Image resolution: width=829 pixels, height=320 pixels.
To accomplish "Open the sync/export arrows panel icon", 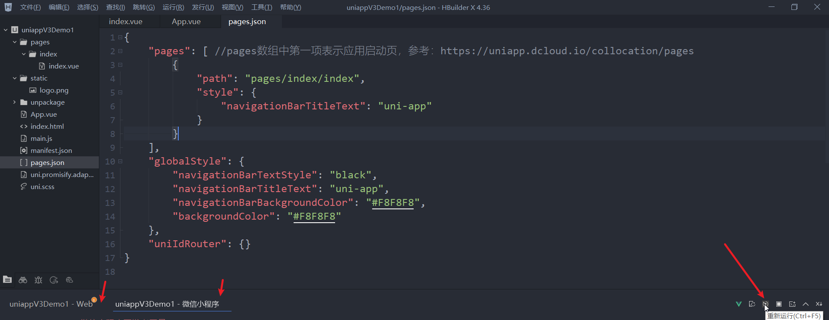I will [54, 280].
